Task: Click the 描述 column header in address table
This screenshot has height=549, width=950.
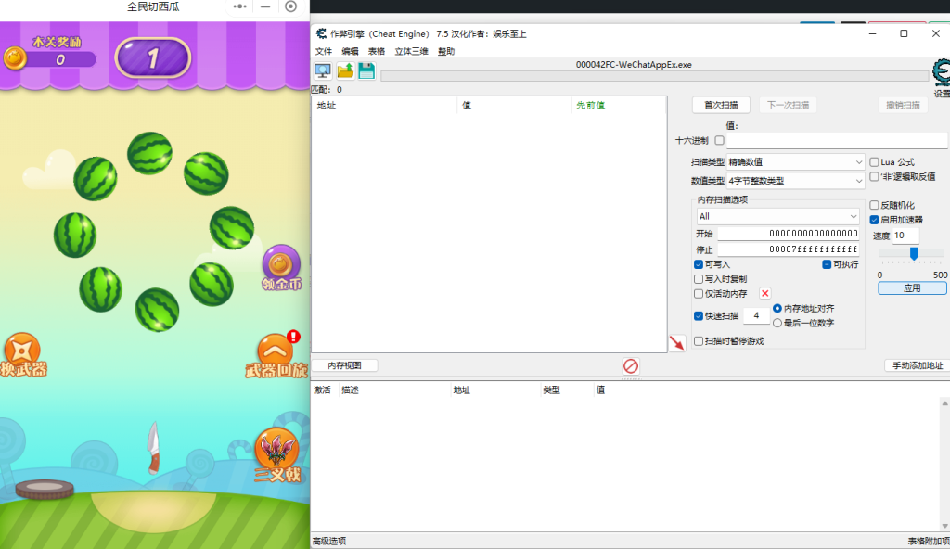Action: [393, 389]
